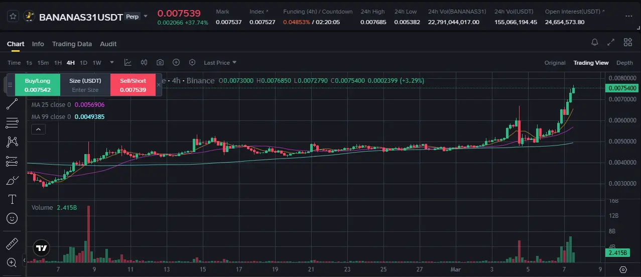The image size is (641, 277).
Task: Click the Buy/Long 0.007542 button
Action: tap(38, 85)
